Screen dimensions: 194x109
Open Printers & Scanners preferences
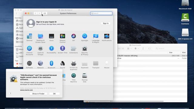[x=73, y=65]
